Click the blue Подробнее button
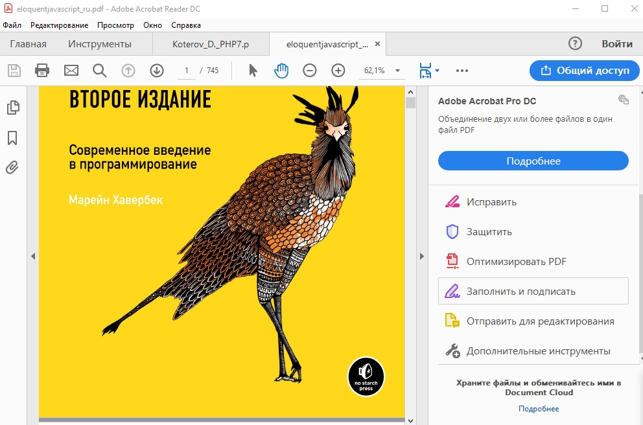The width and height of the screenshot is (643, 425). pos(533,161)
